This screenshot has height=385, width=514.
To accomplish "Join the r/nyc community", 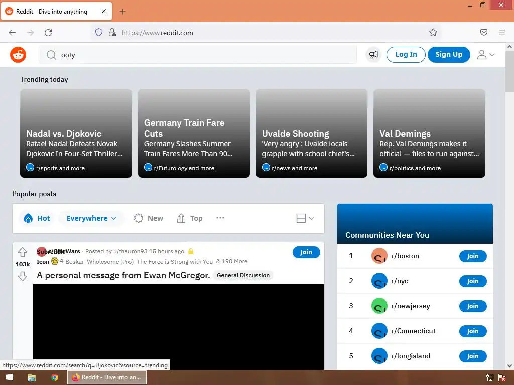I will pyautogui.click(x=473, y=281).
